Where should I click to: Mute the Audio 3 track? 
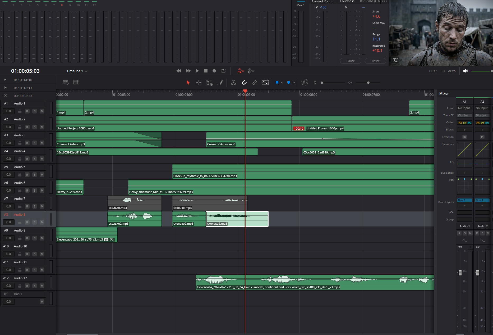(x=42, y=143)
